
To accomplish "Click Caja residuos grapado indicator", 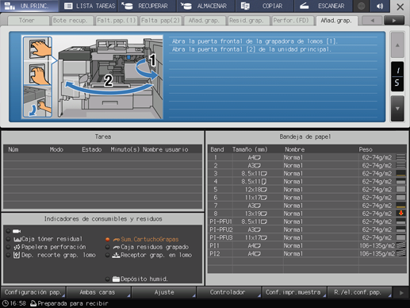I will [148, 247].
